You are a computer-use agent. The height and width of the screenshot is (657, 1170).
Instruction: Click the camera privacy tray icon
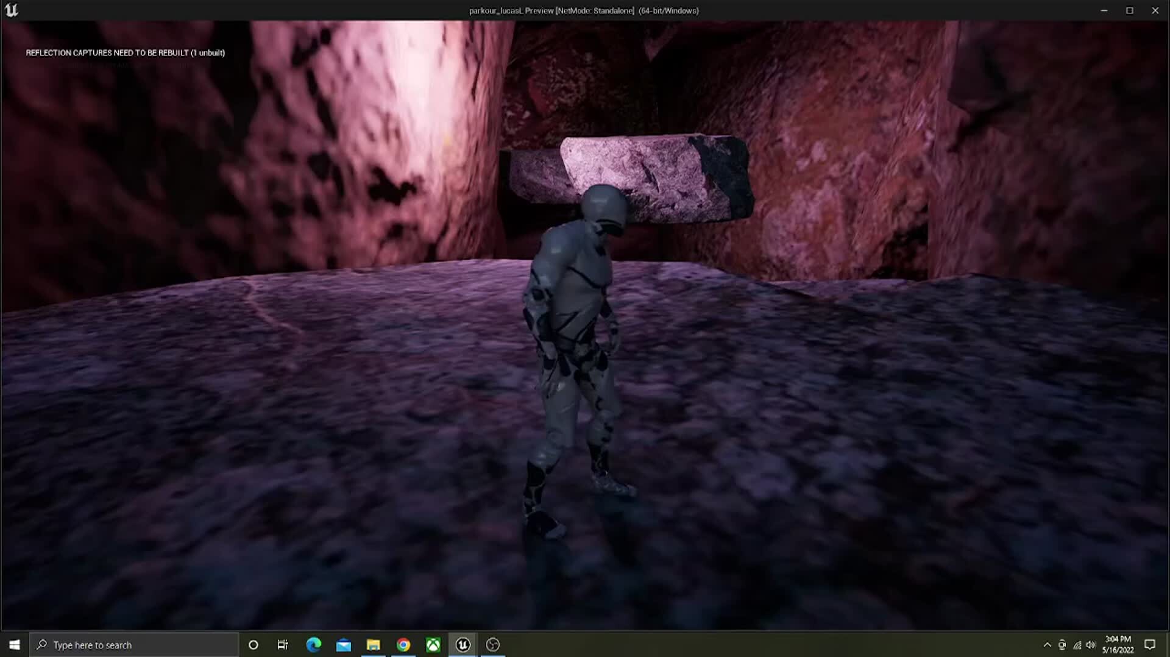(1062, 644)
